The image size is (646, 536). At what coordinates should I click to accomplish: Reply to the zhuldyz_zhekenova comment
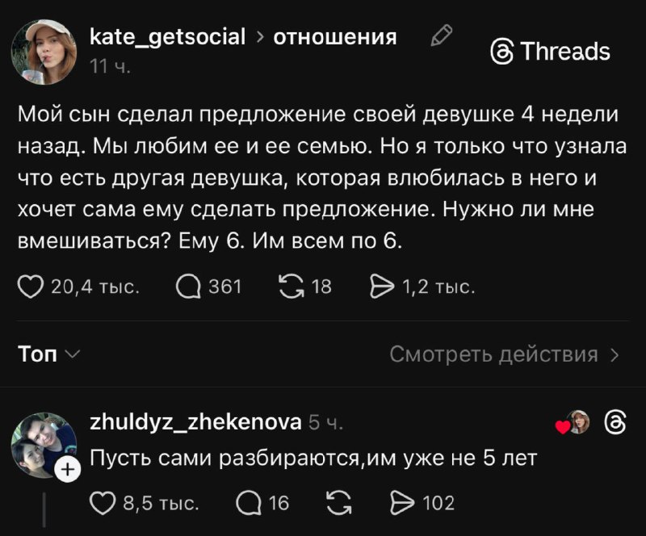coord(248,503)
